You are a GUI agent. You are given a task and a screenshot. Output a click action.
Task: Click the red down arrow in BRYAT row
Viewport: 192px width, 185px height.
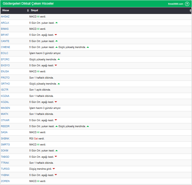point(56,35)
